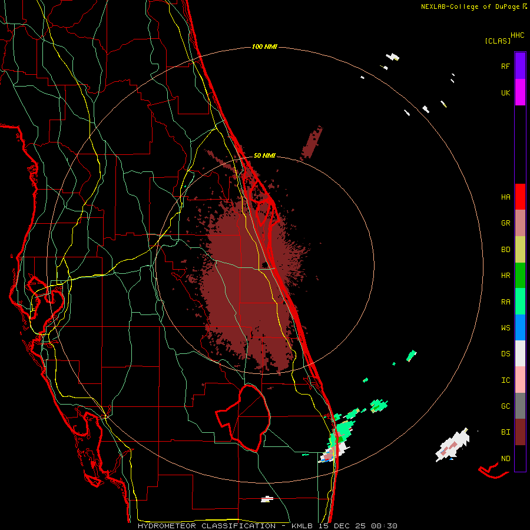Click the GR pink-brown legend swatch

pyautogui.click(x=520, y=223)
